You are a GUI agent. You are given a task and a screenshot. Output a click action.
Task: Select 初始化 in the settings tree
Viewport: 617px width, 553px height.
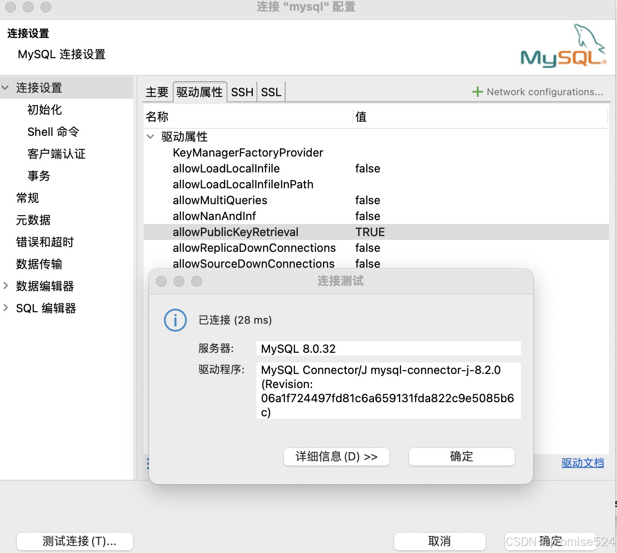point(45,110)
